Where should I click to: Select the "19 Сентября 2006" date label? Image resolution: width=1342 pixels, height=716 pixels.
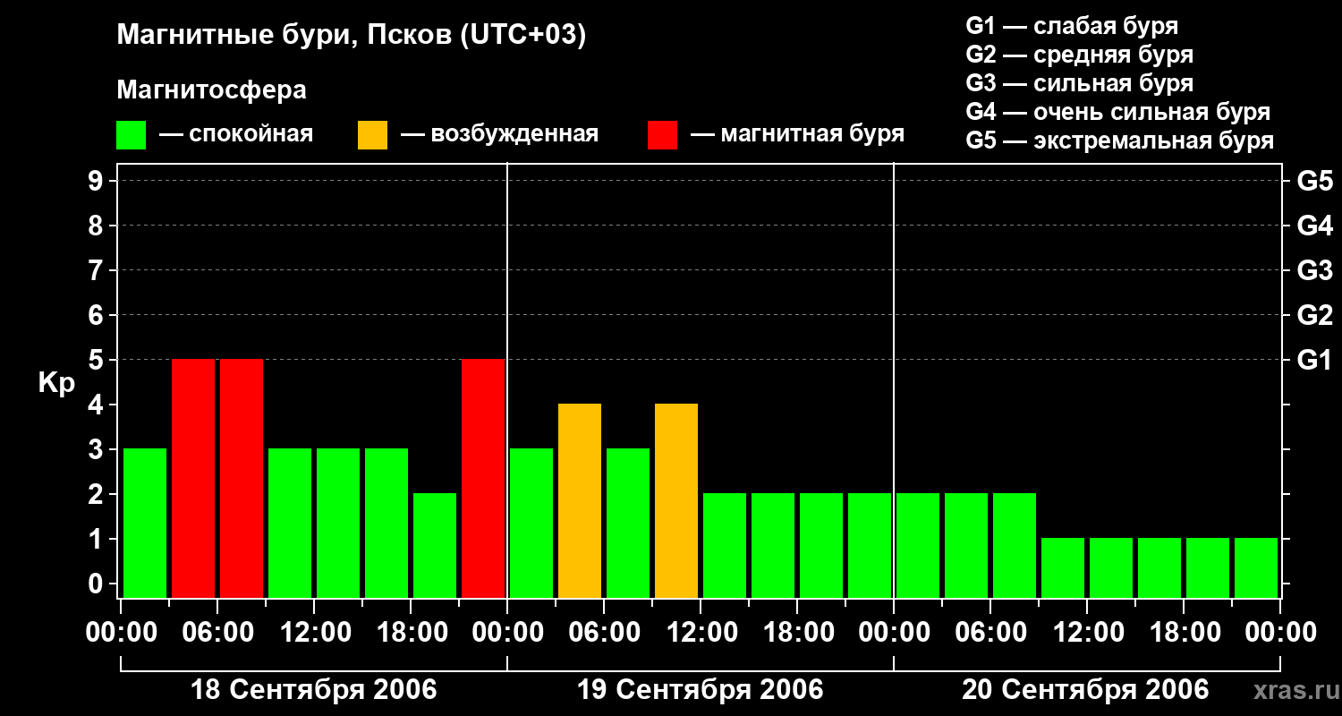tap(700, 690)
